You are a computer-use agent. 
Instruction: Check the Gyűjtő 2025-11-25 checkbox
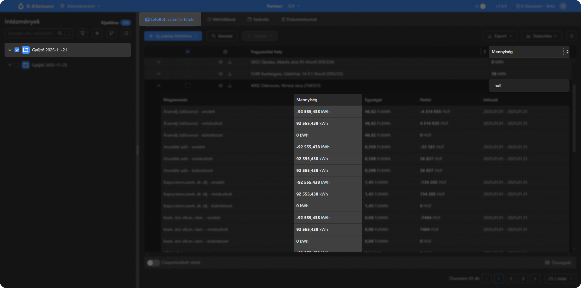tap(17, 65)
